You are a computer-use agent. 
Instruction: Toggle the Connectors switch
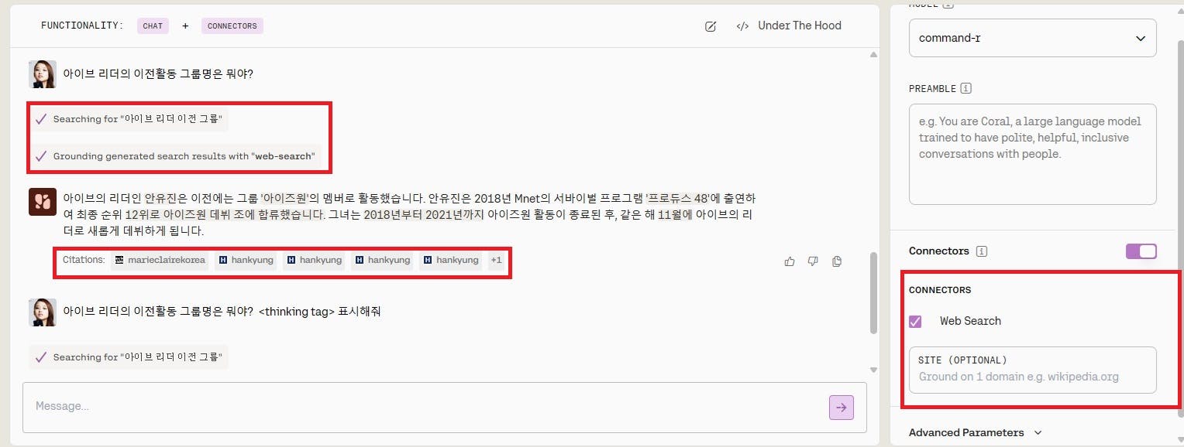pos(1141,251)
